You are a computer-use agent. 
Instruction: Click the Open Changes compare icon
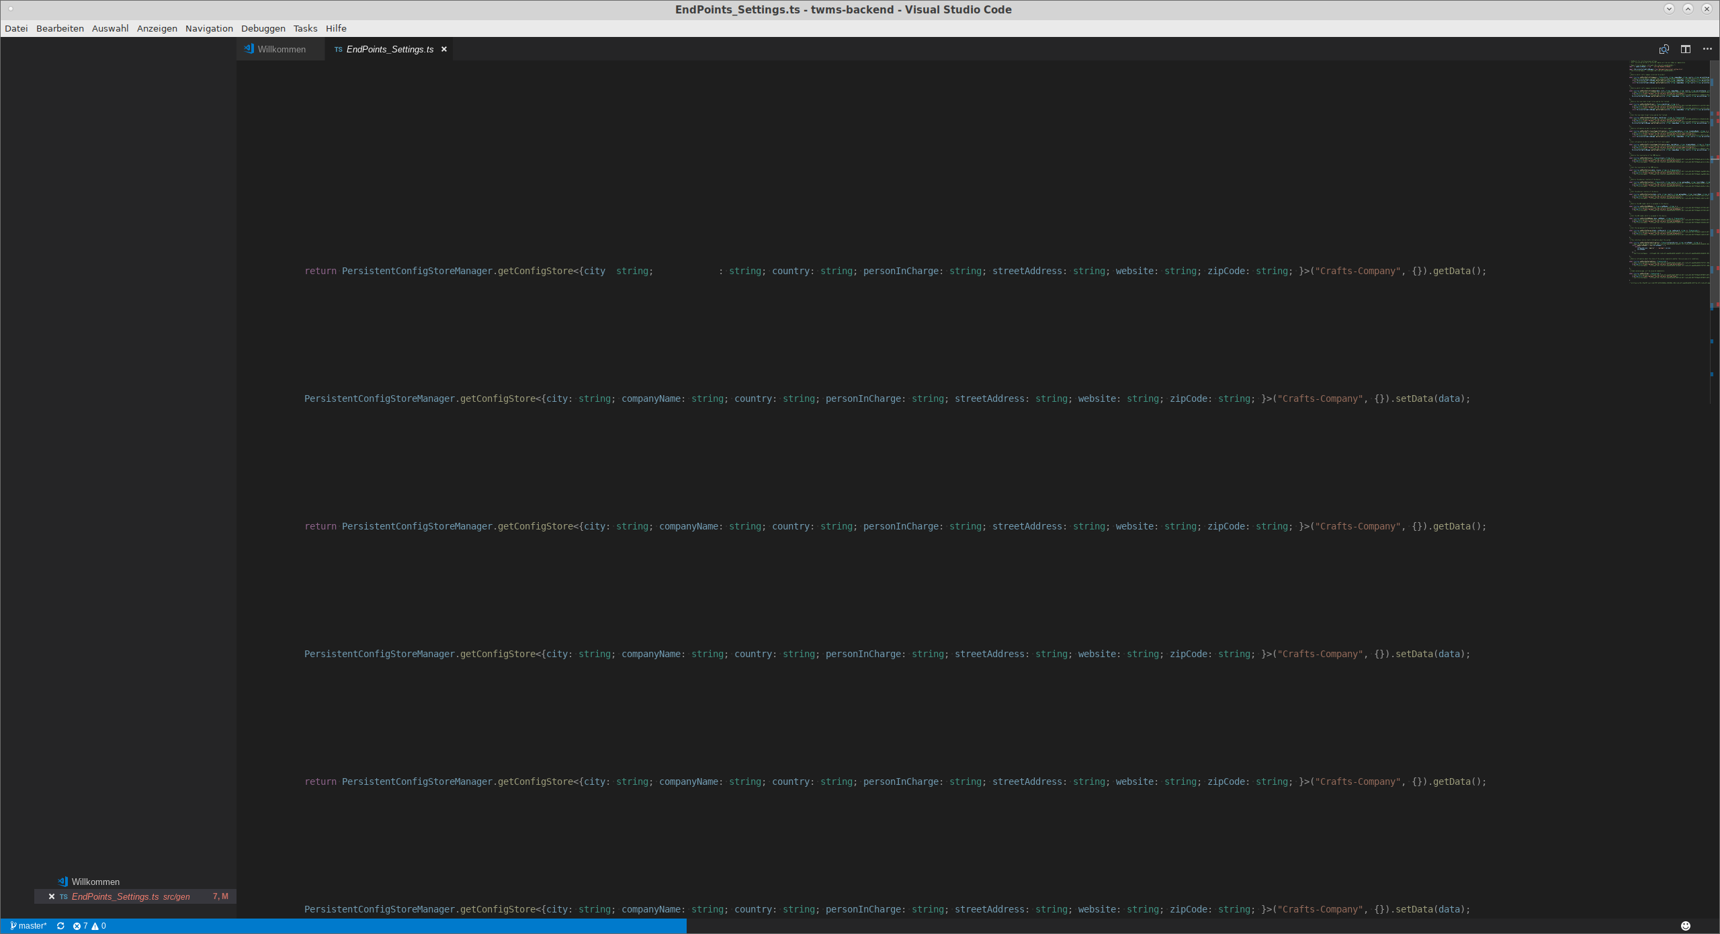[x=1664, y=49]
